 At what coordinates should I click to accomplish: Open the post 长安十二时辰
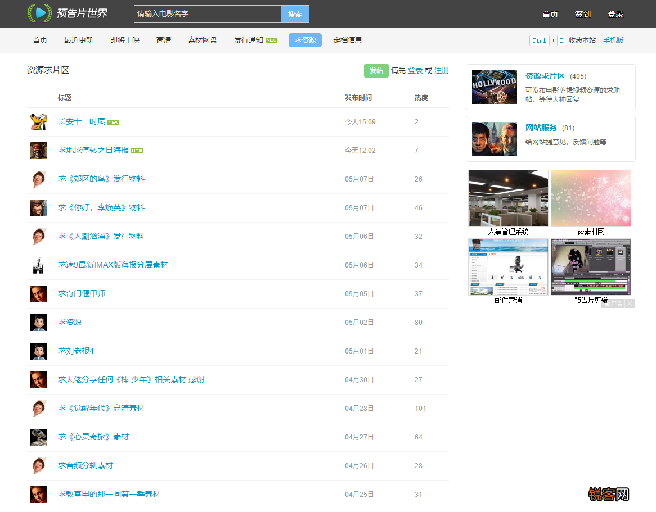coord(82,121)
